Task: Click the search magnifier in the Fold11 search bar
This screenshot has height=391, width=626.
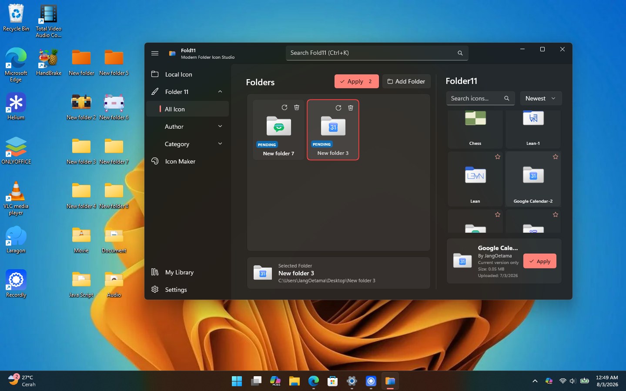Action: [460, 53]
